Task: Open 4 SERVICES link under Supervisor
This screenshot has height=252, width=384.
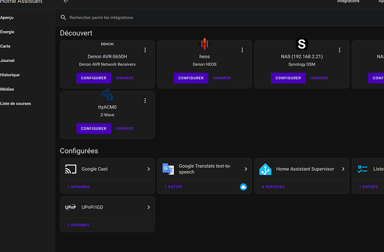Action: coord(273,187)
